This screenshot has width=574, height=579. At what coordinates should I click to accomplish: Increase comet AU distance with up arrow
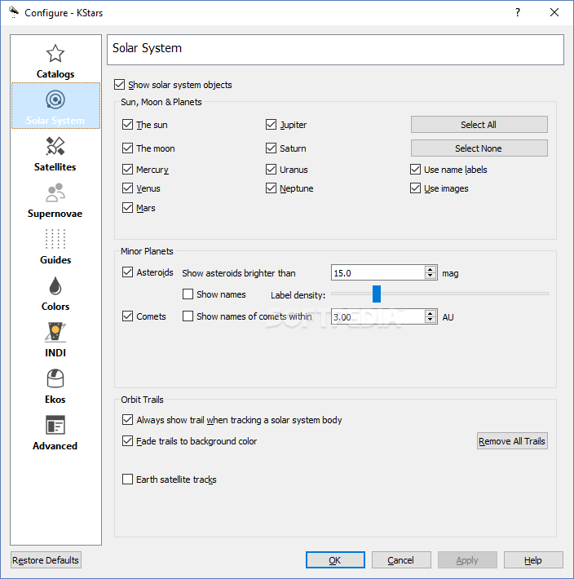(x=430, y=313)
